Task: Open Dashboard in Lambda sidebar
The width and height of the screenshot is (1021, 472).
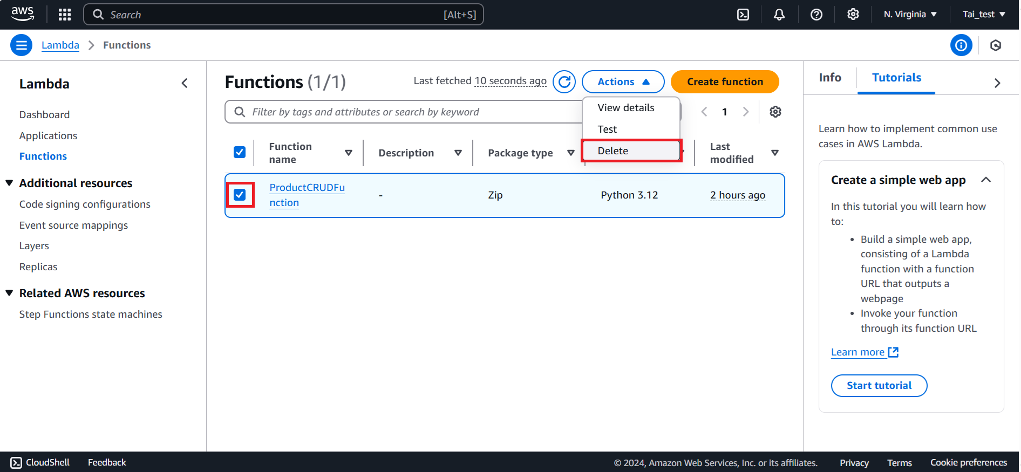Action: [x=44, y=114]
